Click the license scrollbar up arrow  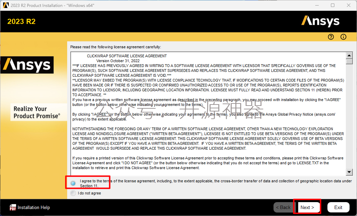point(349,56)
